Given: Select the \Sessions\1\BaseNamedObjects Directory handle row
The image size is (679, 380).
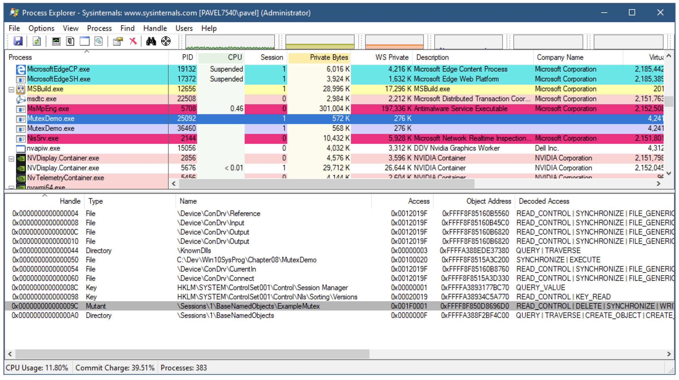Looking at the screenshot, I should coord(339,315).
